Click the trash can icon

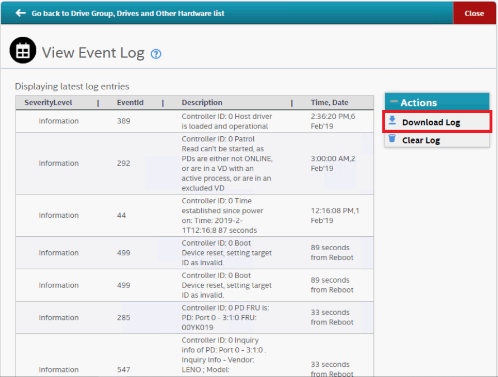pos(392,139)
